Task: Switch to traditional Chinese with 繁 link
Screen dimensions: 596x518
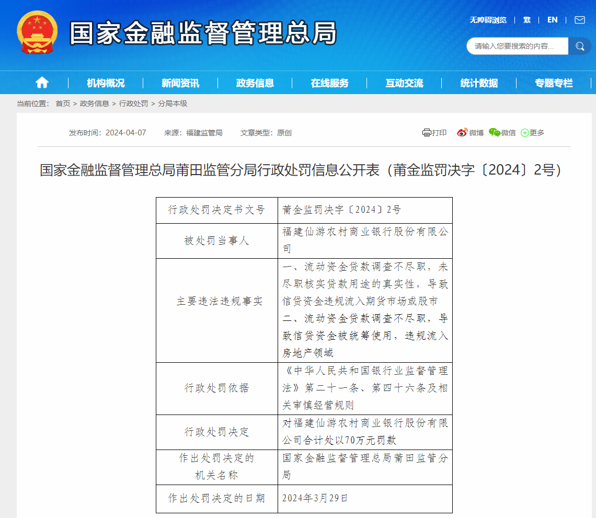Action: click(526, 20)
